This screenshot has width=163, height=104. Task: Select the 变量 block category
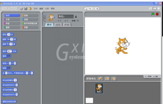coord(30,27)
